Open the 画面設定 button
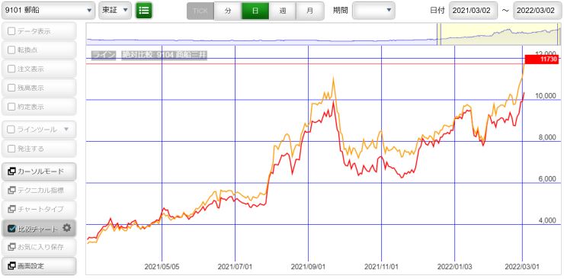This screenshot has height=279, width=564. (x=39, y=266)
